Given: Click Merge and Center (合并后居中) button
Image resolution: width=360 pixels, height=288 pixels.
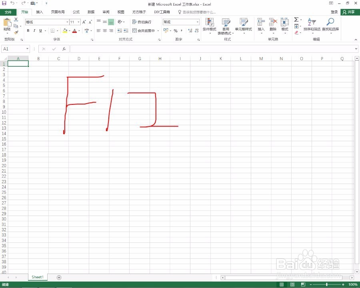Looking at the screenshot, I should coord(144,30).
